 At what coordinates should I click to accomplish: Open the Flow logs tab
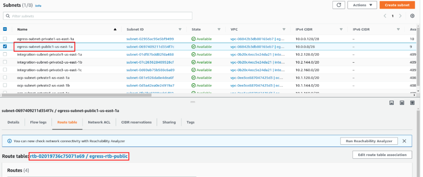pyautogui.click(x=38, y=122)
